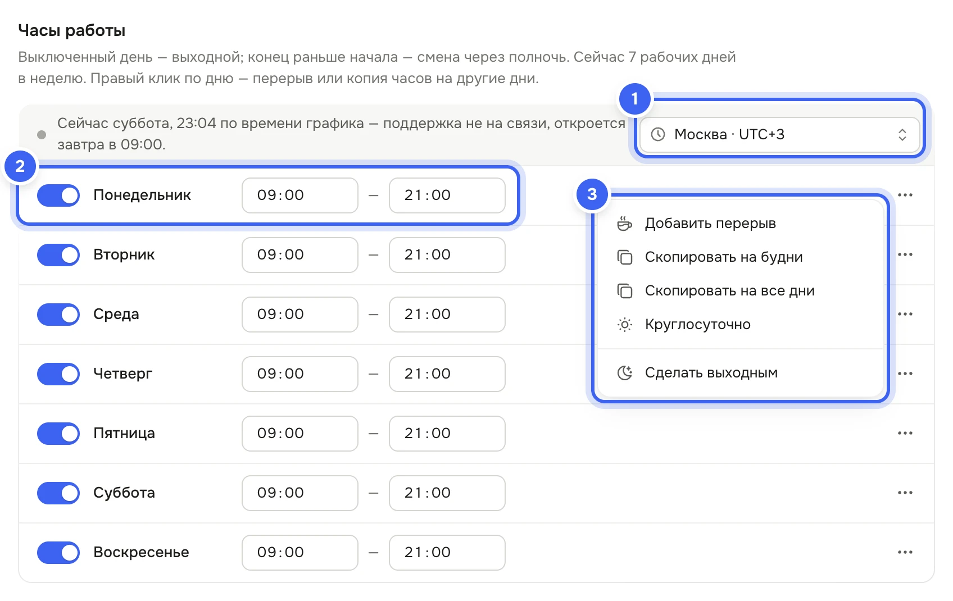
Task: Click the Часы работы heading
Action: coord(72,30)
